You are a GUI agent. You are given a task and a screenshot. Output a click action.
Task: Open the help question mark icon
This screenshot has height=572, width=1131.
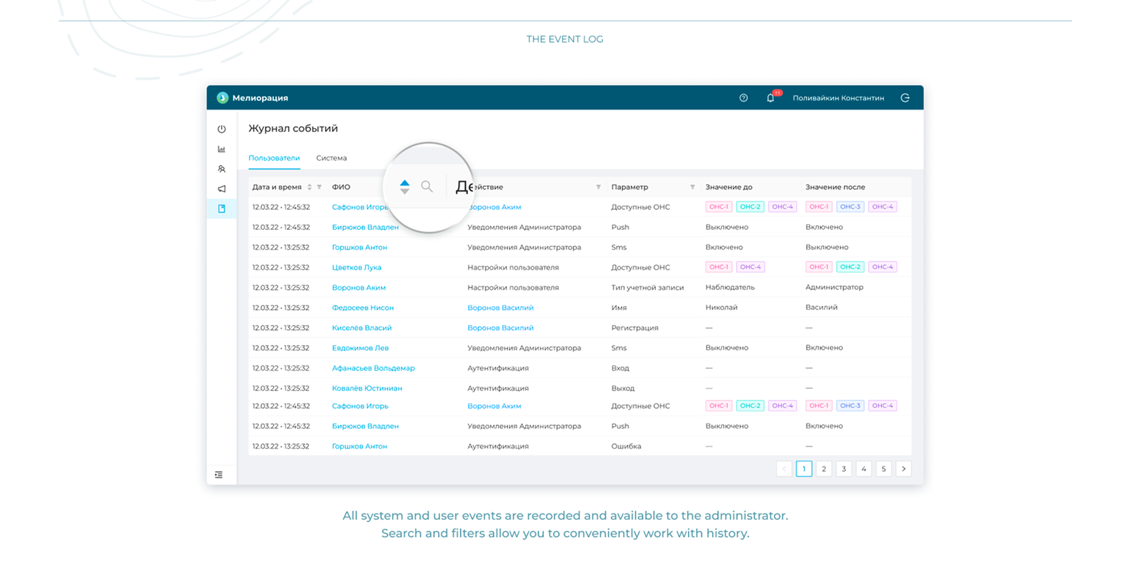tap(743, 98)
